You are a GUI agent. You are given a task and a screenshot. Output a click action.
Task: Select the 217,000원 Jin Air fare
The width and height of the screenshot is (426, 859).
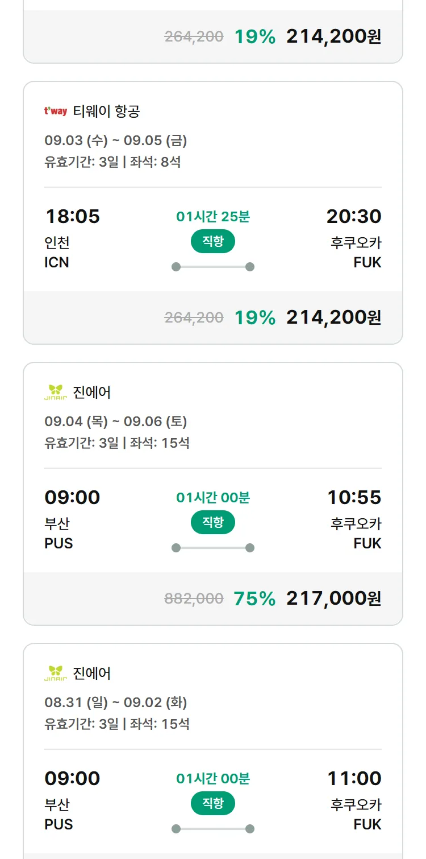pyautogui.click(x=333, y=598)
